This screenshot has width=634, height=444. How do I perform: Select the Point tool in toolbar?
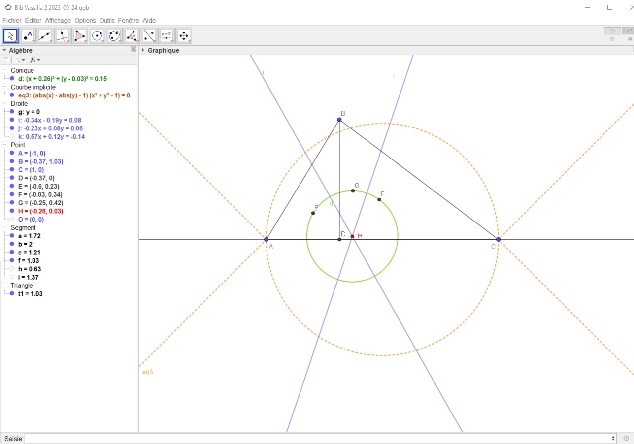click(28, 35)
